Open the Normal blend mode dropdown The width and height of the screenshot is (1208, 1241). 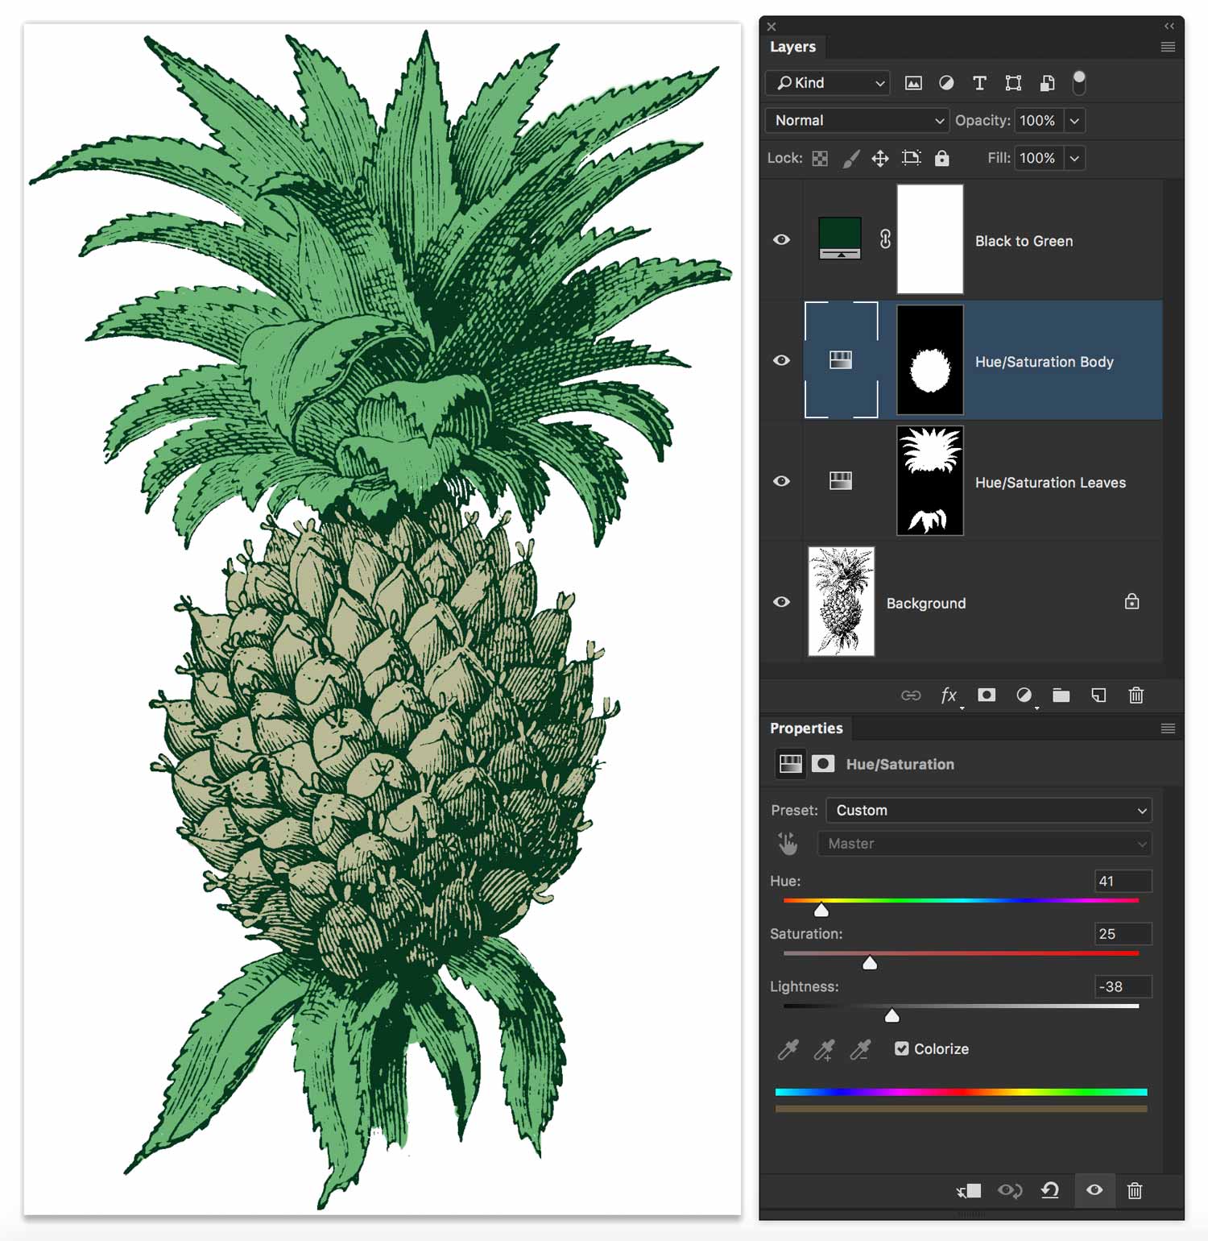[x=857, y=121]
